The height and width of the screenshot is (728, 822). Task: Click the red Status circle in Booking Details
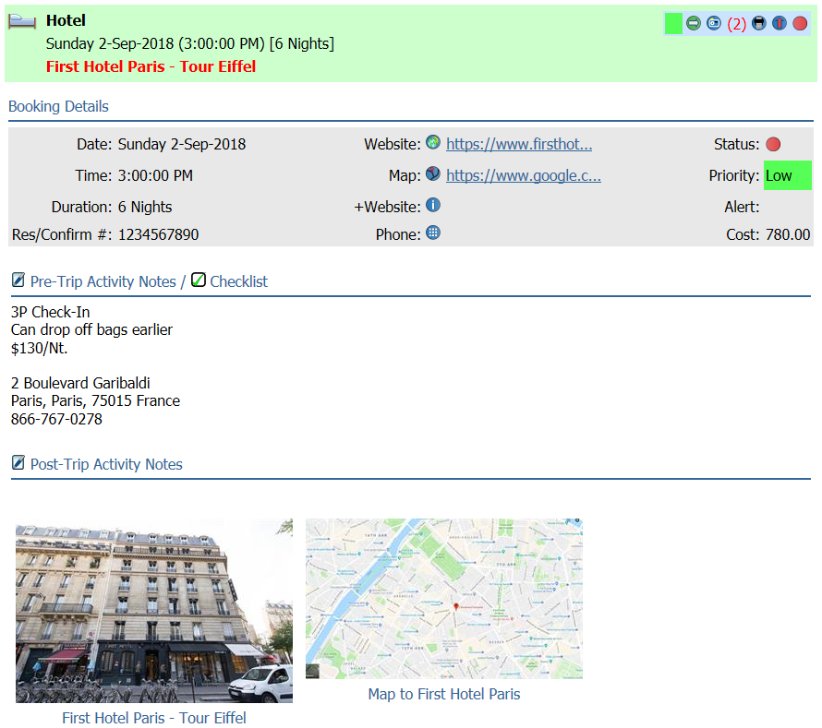point(773,144)
